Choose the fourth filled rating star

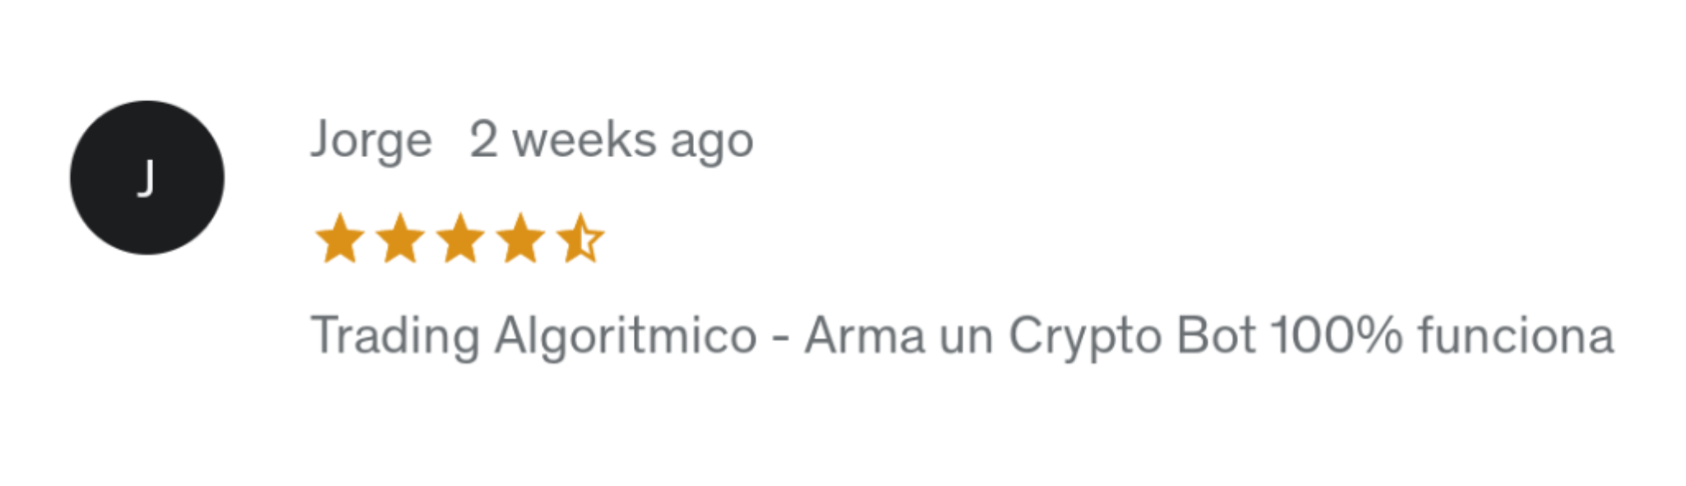pos(520,238)
